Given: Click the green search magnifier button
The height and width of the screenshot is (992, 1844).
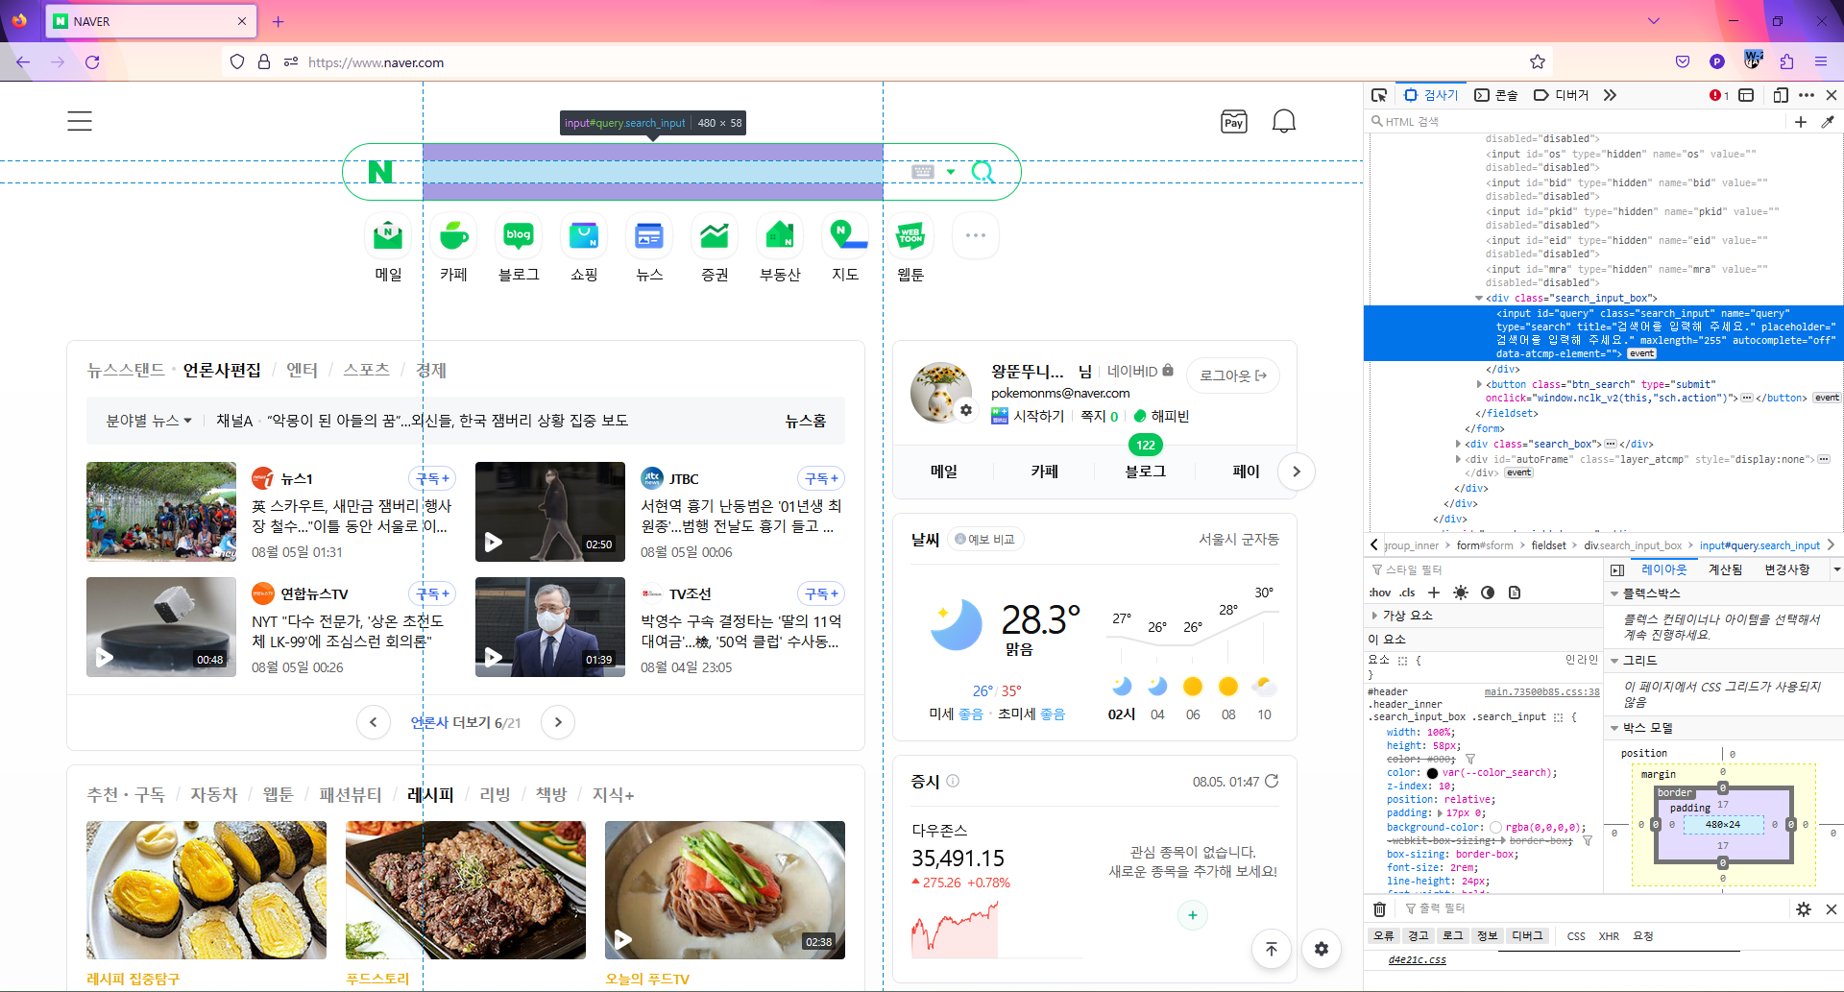Looking at the screenshot, I should click(x=983, y=172).
